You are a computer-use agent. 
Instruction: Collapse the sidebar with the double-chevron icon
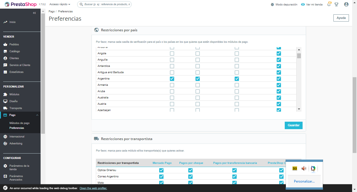click(x=35, y=13)
